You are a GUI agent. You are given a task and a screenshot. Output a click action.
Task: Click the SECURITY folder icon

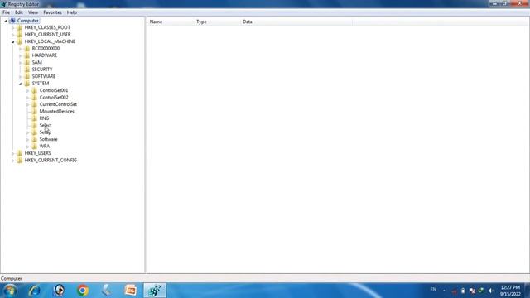(27, 70)
